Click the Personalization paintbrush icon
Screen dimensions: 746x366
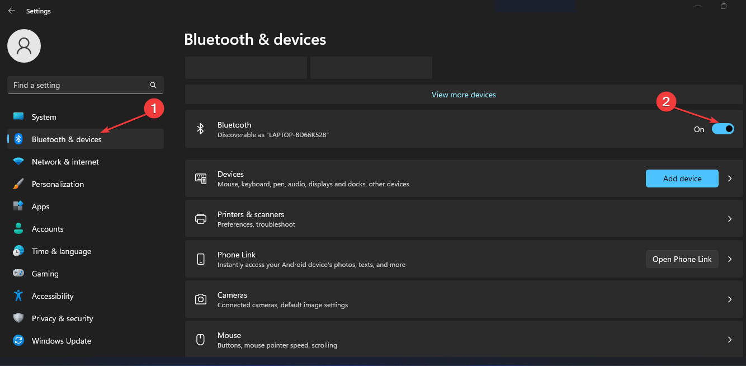pos(18,184)
